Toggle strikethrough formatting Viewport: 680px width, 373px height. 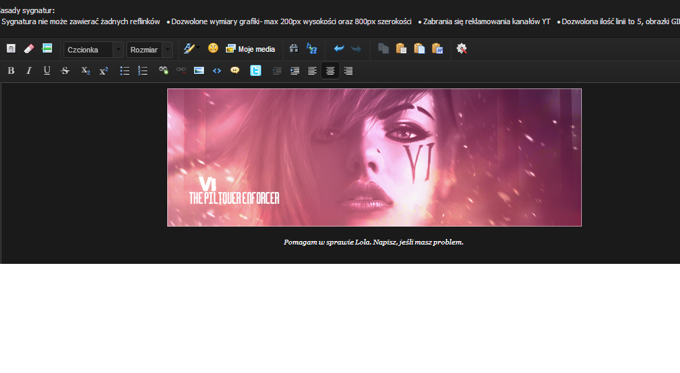click(x=65, y=70)
